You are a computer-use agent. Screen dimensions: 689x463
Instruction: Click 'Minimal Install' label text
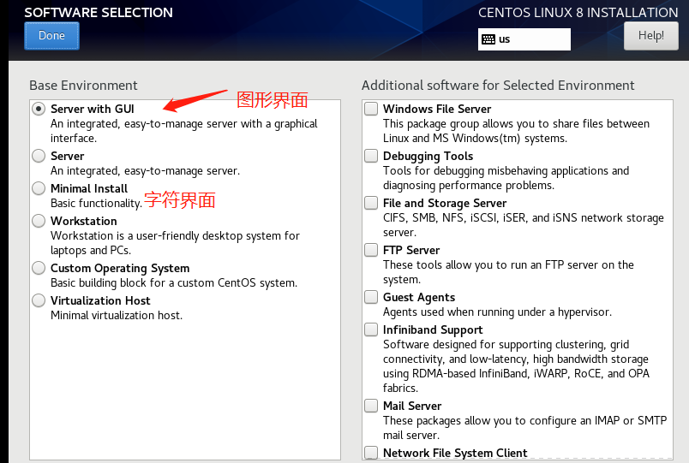pos(89,188)
